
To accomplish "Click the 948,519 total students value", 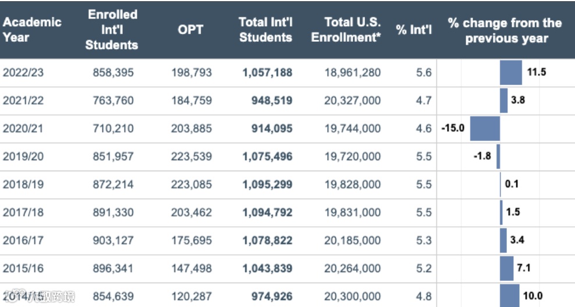I will (x=269, y=100).
